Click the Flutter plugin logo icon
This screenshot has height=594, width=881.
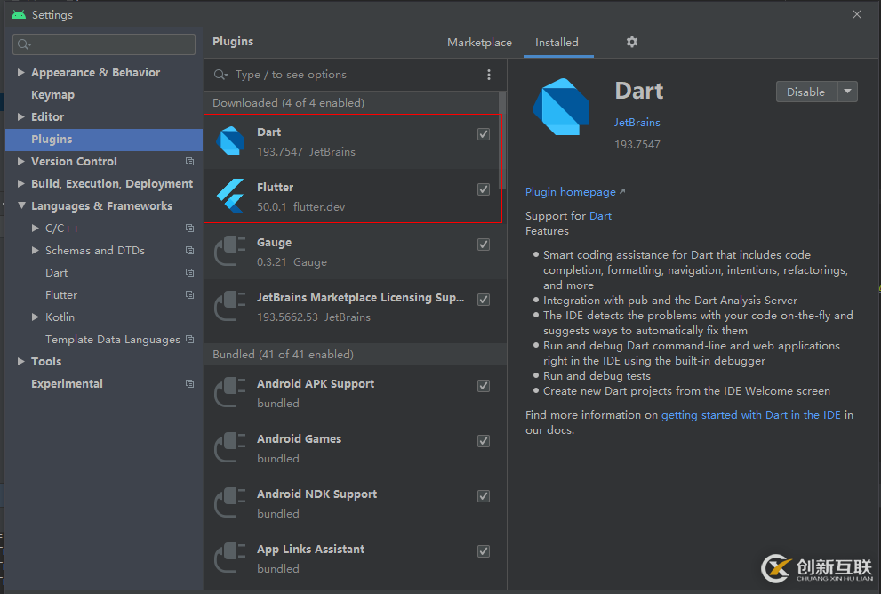[231, 197]
